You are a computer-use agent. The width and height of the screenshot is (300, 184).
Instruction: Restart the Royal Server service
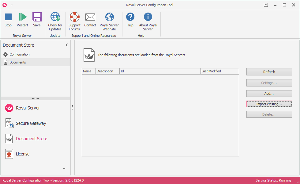click(x=22, y=20)
